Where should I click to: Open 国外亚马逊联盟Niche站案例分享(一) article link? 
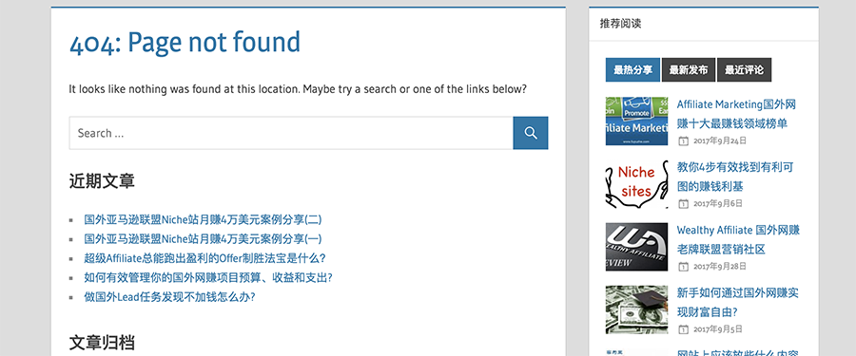pos(203,239)
